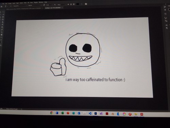
Task: Close the Untitled-1 document tab
Action: pos(62,8)
